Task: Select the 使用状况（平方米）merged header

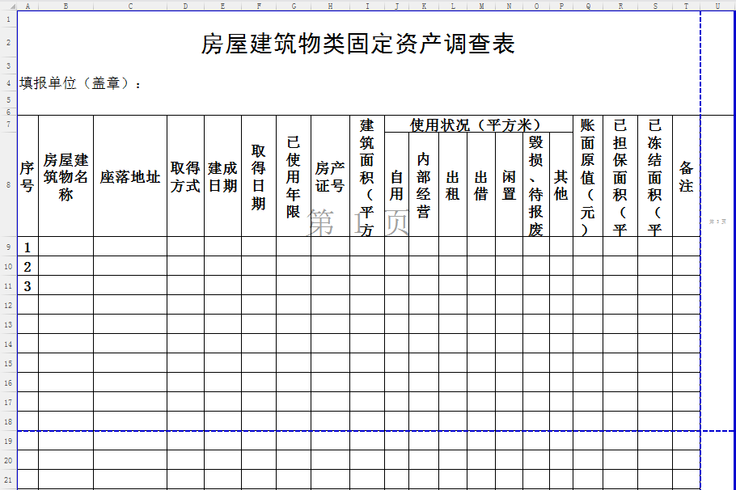Action: [x=478, y=125]
